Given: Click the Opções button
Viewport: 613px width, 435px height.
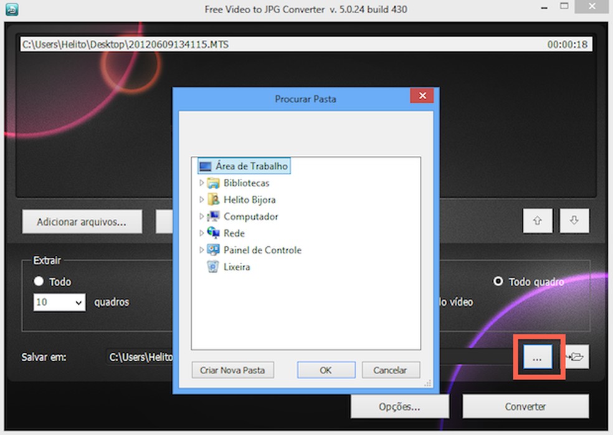Looking at the screenshot, I should (x=399, y=406).
